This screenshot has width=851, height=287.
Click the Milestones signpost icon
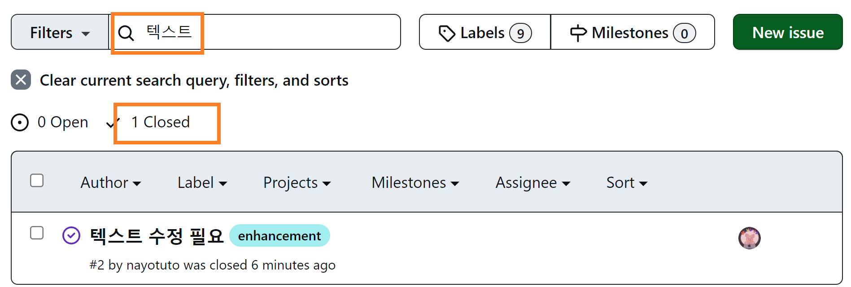point(578,33)
